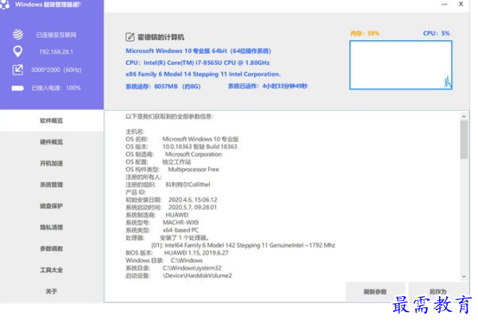Click the app logo in title bar

4,4
